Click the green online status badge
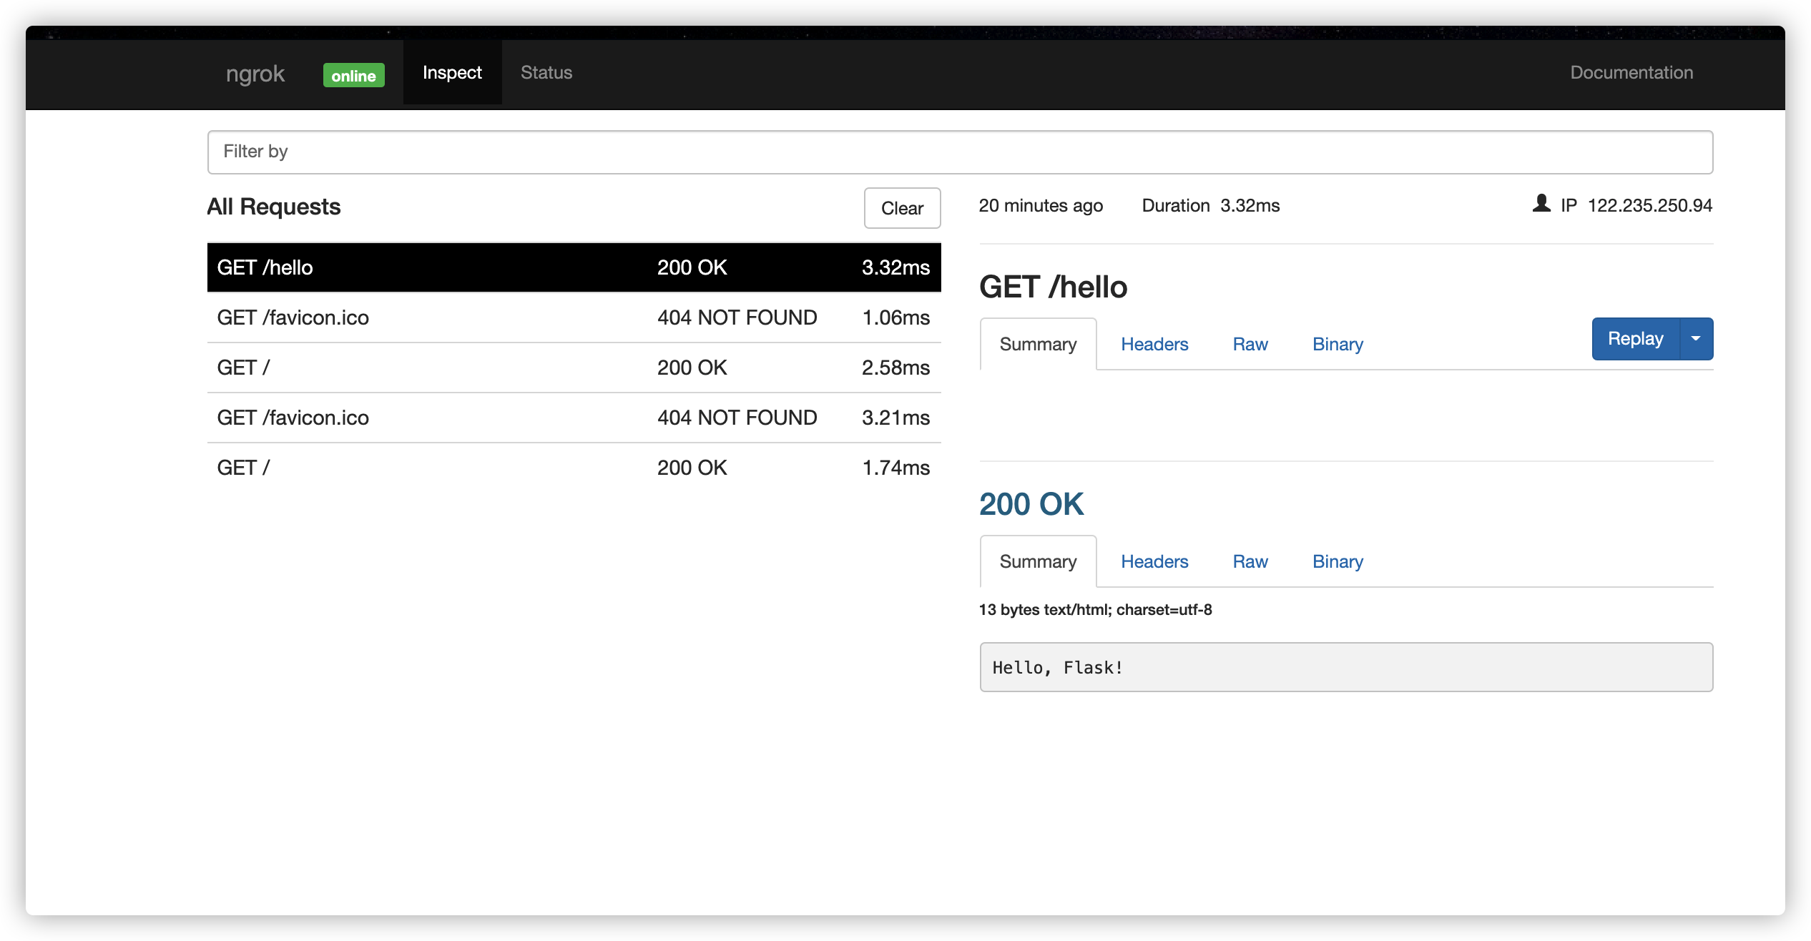1811x941 pixels. pos(353,76)
